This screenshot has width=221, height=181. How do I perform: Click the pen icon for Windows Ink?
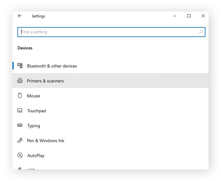20,141
